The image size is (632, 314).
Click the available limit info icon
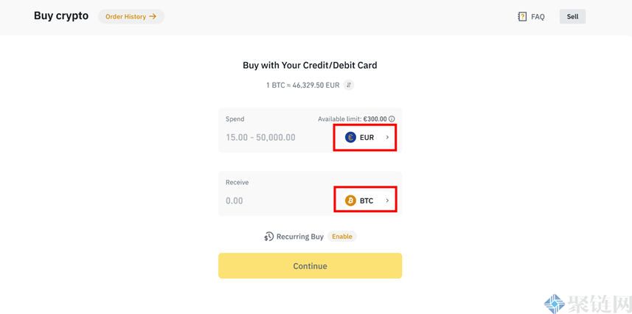[392, 119]
